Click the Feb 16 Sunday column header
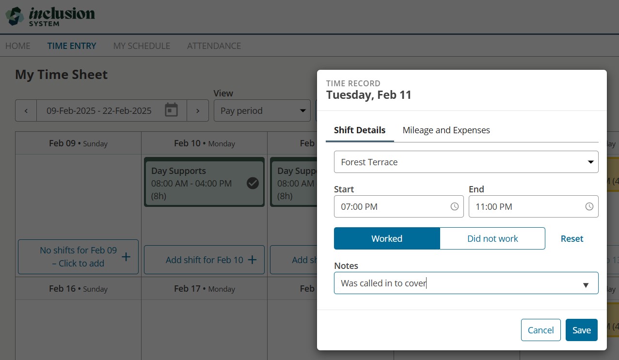Screen dimensions: 619x360 coord(78,288)
